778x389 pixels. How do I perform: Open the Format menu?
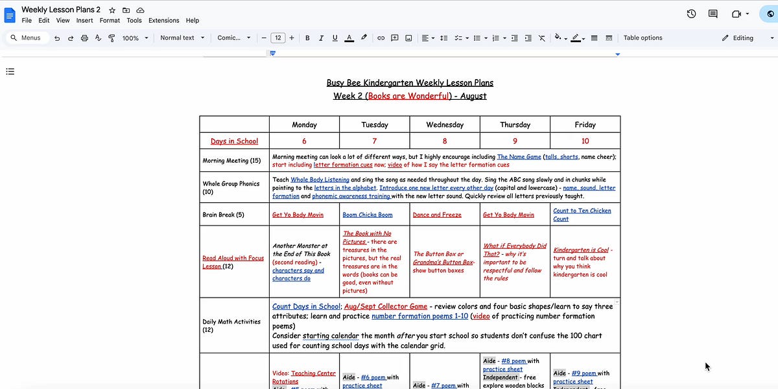(110, 20)
